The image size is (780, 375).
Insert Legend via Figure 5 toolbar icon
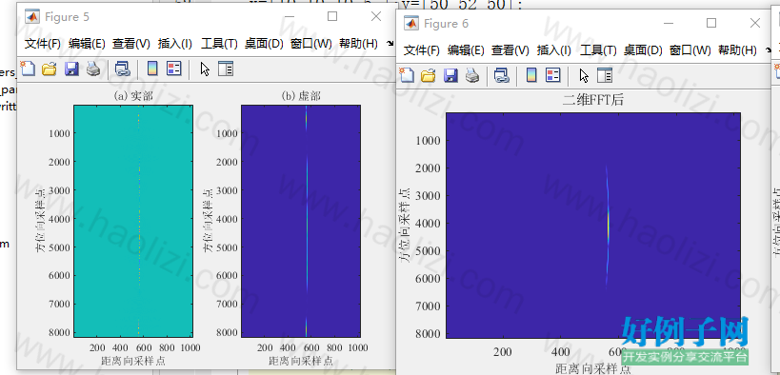point(174,69)
